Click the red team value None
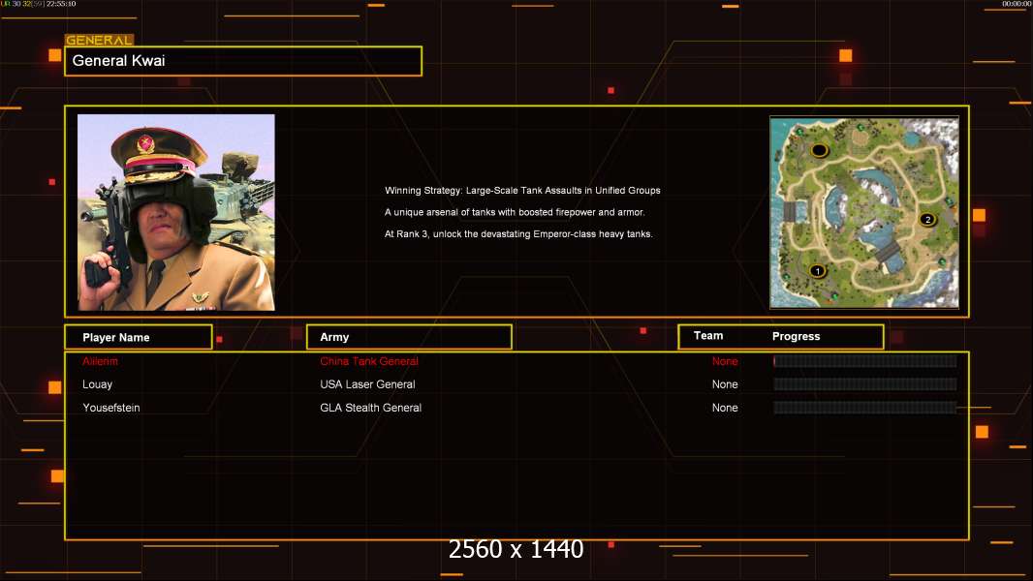 (x=725, y=361)
